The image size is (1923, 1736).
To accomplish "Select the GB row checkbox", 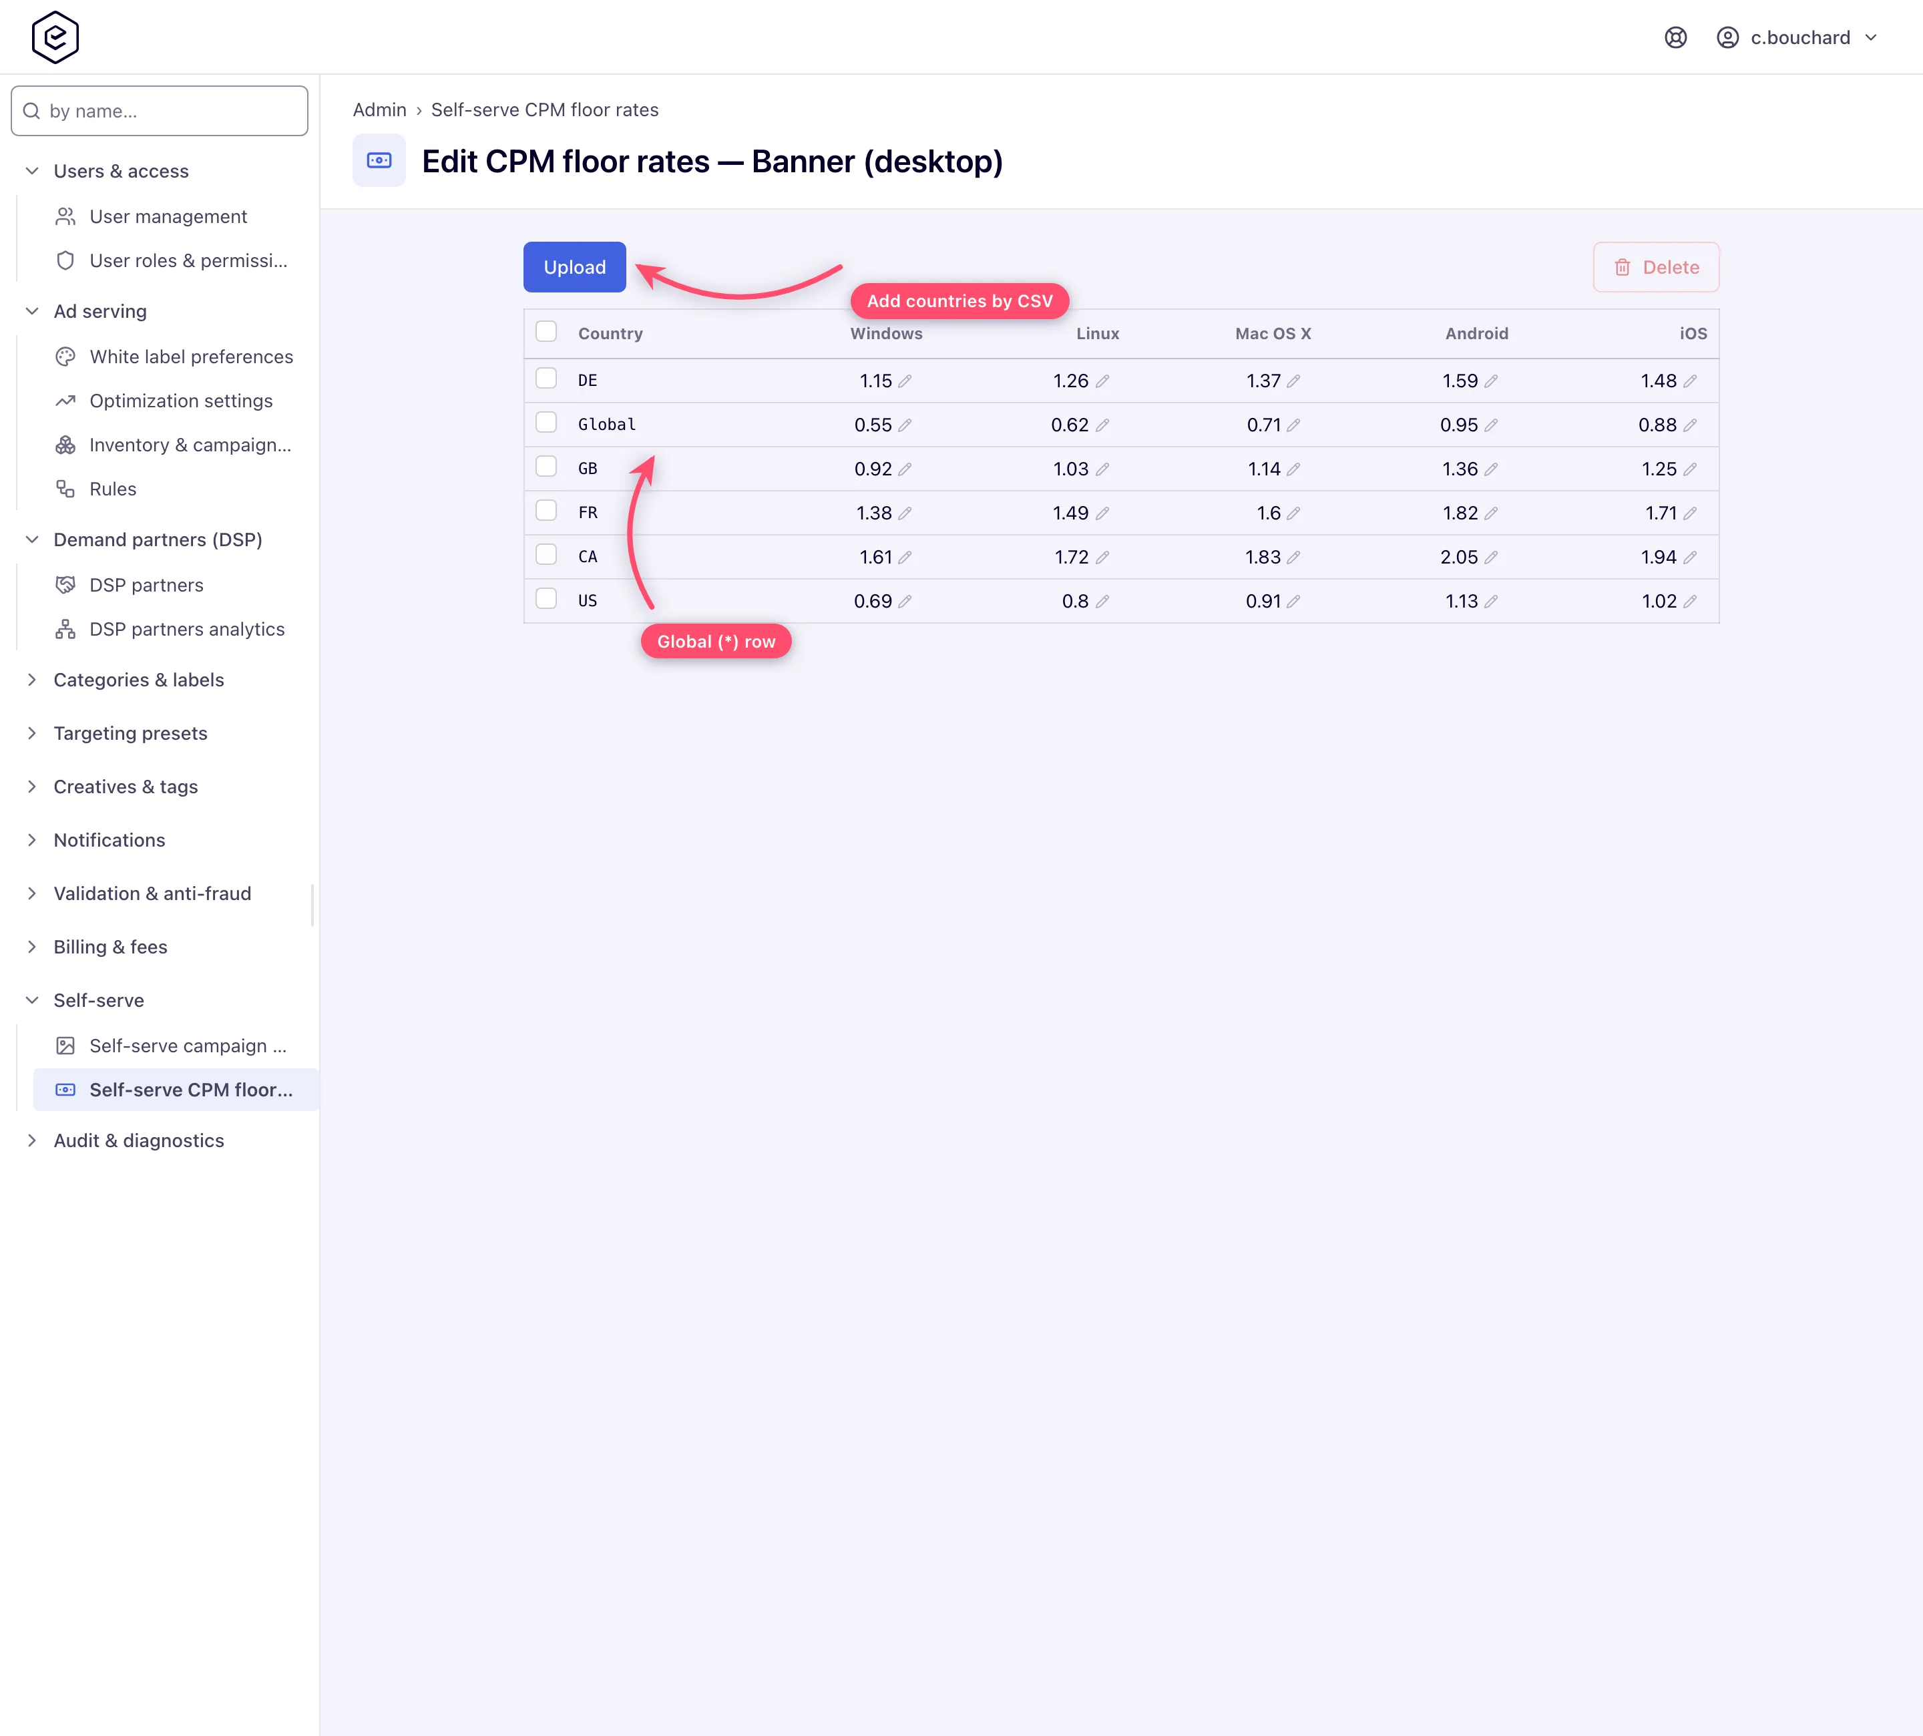I will 546,465.
